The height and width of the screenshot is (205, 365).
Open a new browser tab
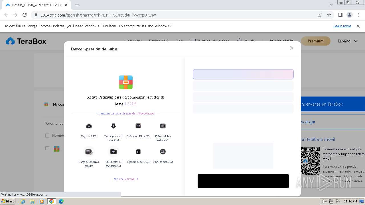tap(77, 5)
